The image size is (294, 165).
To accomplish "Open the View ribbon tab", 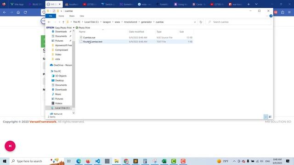I will pyautogui.click(x=82, y=16).
